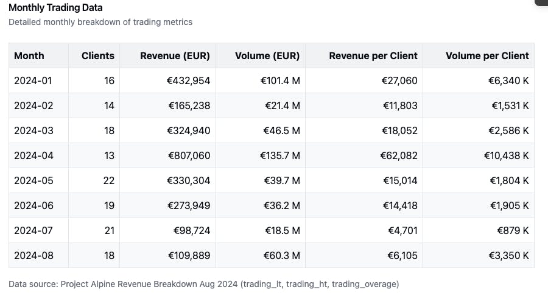The height and width of the screenshot is (298, 548).
Task: Click the 2024-04 row month cell
Action: (33, 155)
